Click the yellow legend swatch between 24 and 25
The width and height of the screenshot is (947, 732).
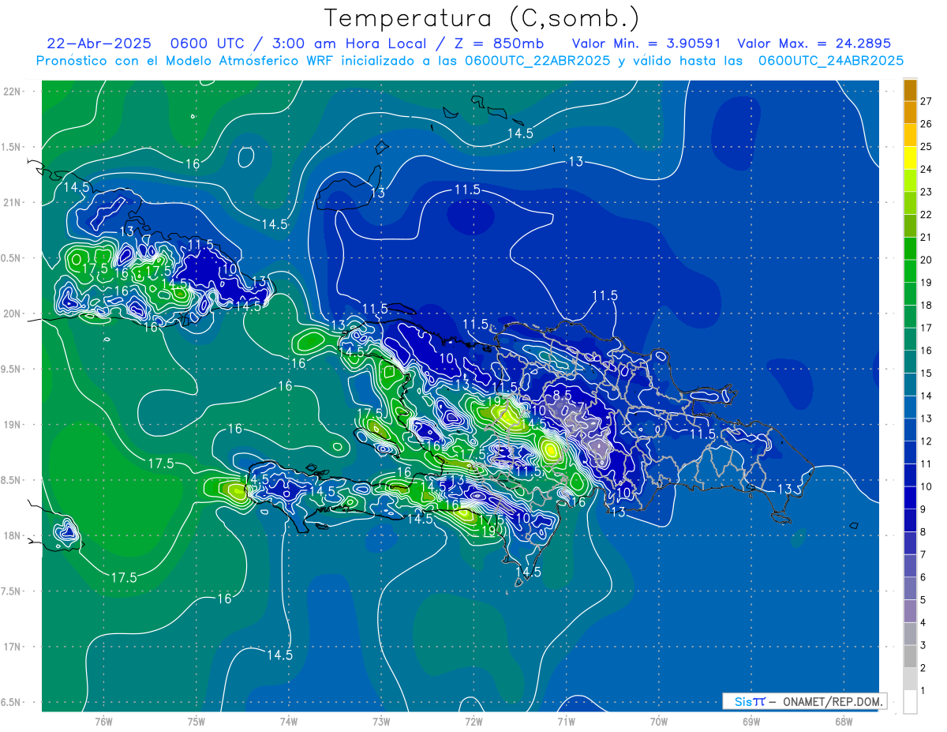[910, 158]
